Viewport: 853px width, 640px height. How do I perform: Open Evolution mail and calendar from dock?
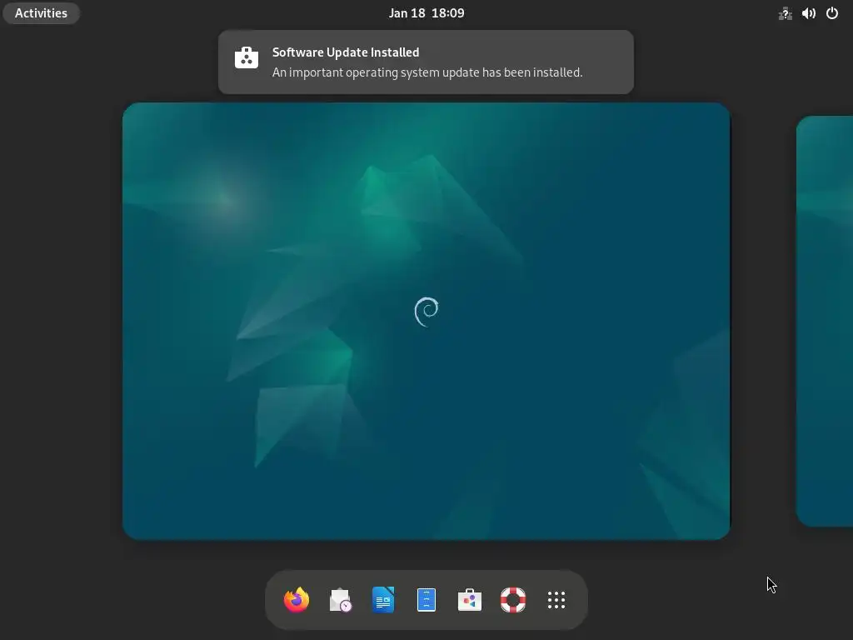[x=340, y=600]
